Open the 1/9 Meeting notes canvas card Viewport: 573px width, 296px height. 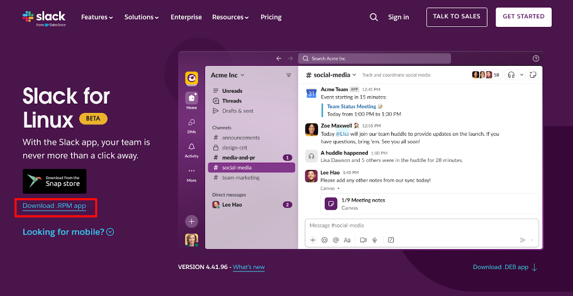429,204
